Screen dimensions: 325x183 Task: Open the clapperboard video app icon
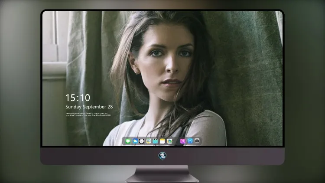point(155,141)
